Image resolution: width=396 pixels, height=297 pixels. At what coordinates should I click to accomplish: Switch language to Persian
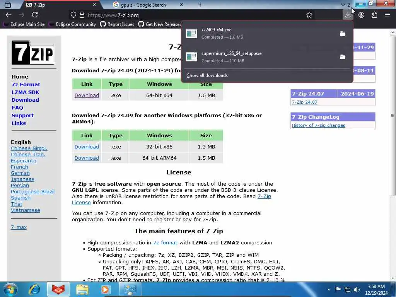[x=20, y=185]
